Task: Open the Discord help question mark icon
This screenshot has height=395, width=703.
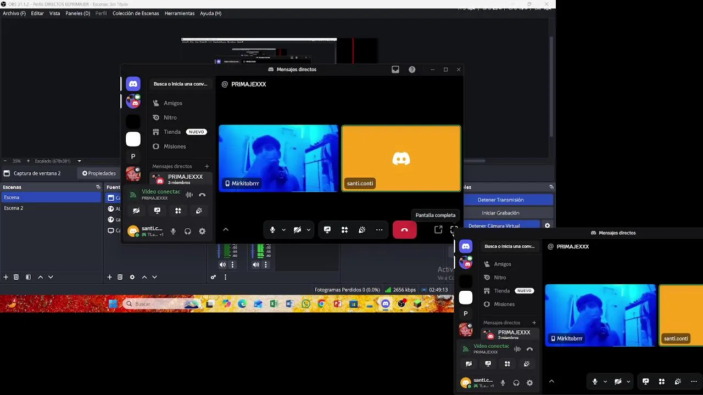Action: (412, 70)
